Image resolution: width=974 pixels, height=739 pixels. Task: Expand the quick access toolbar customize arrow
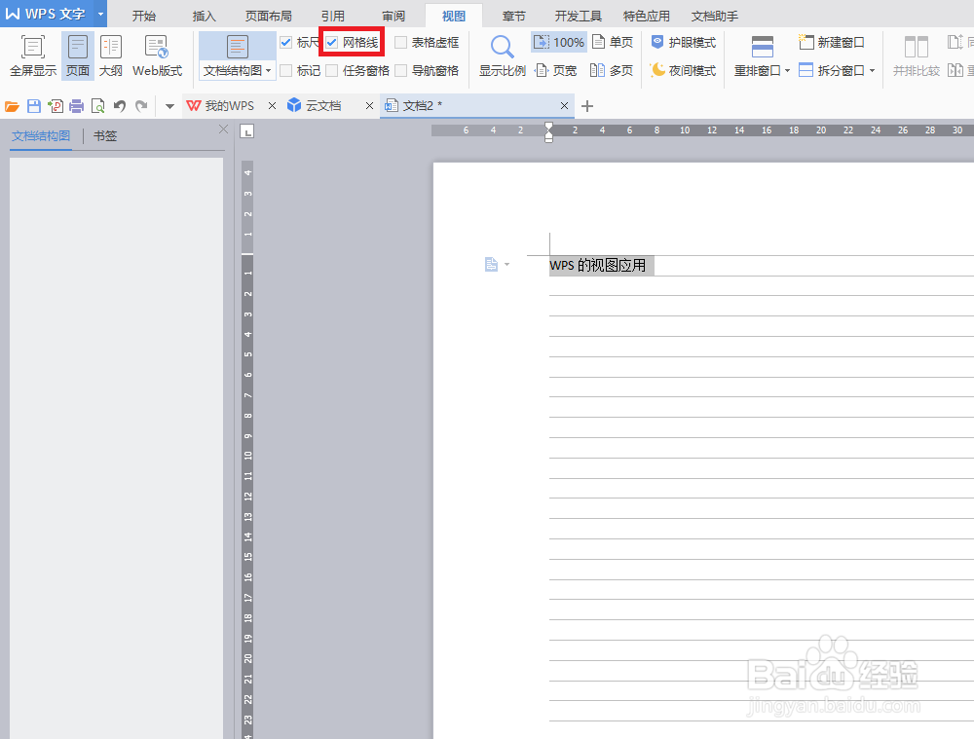point(169,107)
